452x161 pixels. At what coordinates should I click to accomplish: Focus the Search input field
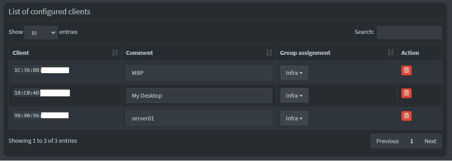[409, 33]
